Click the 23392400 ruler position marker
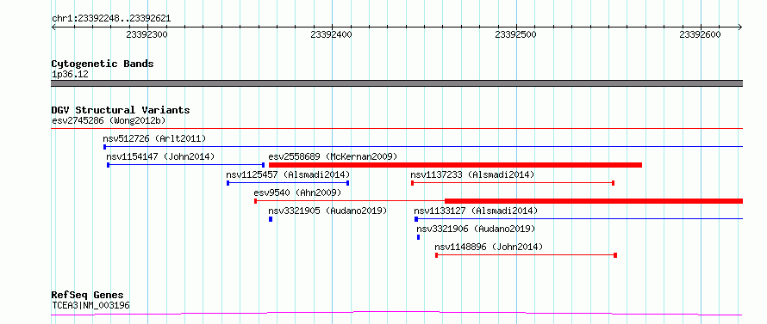Image resolution: width=767 pixels, height=324 pixels. tap(332, 34)
